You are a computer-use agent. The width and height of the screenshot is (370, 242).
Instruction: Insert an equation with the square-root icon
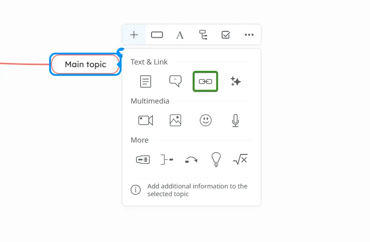[x=240, y=159]
